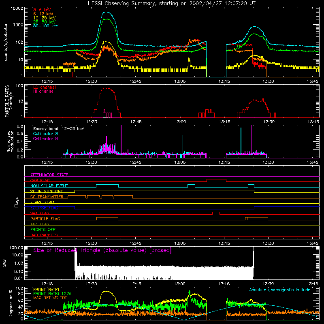Select the orange '6-12 keV' legend entry
Image resolution: width=324 pixels, height=324 pixels.
pyautogui.click(x=43, y=14)
